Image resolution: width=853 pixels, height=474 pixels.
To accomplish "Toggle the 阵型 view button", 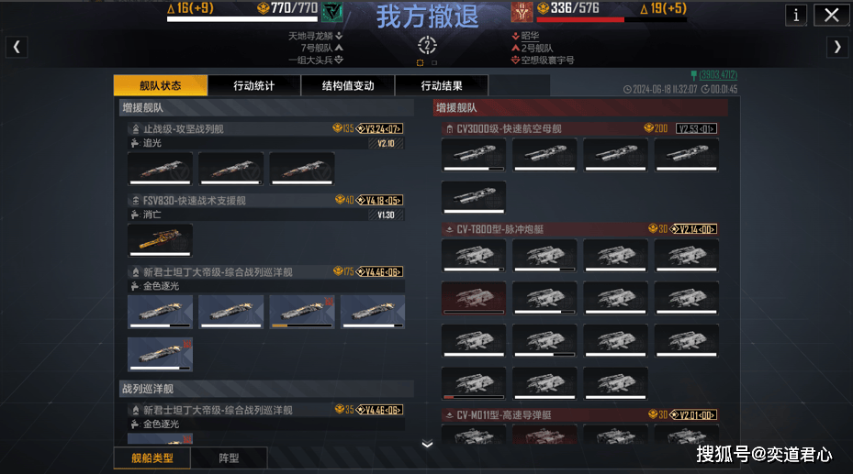I will (229, 458).
